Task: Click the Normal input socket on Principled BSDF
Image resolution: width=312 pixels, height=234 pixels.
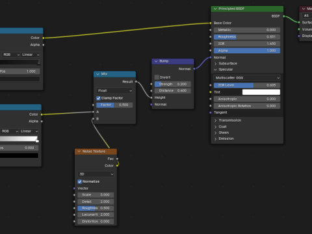Action: [x=211, y=58]
